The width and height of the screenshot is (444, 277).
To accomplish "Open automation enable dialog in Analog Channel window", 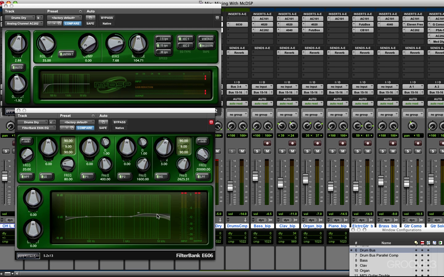I will (x=90, y=18).
